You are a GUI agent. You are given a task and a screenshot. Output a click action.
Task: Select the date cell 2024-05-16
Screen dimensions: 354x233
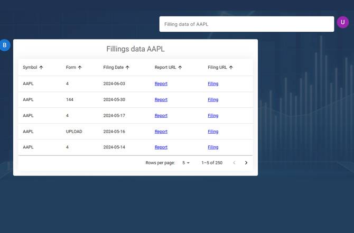point(114,132)
